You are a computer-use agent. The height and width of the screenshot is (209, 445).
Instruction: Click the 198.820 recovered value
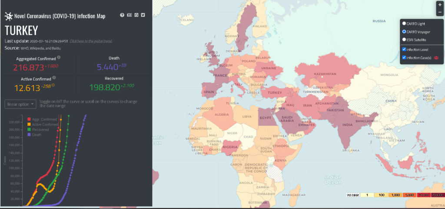coord(105,88)
